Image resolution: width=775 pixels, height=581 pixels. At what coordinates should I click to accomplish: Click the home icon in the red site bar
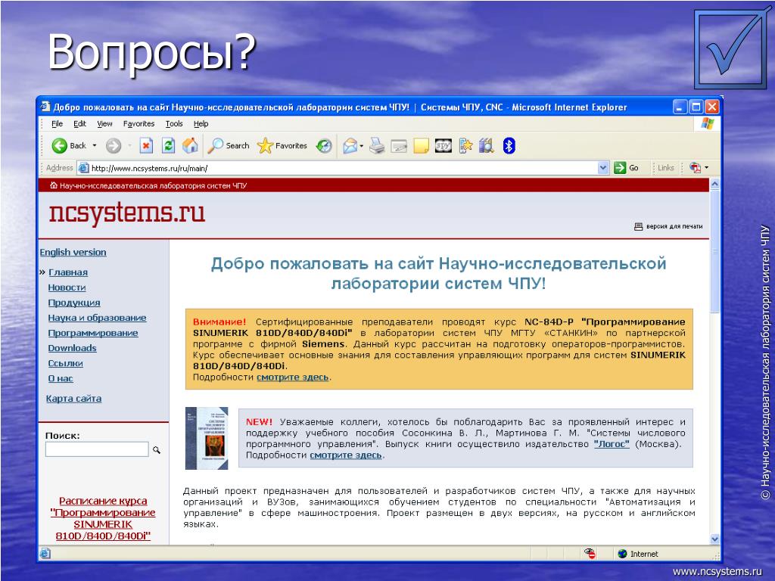point(54,186)
